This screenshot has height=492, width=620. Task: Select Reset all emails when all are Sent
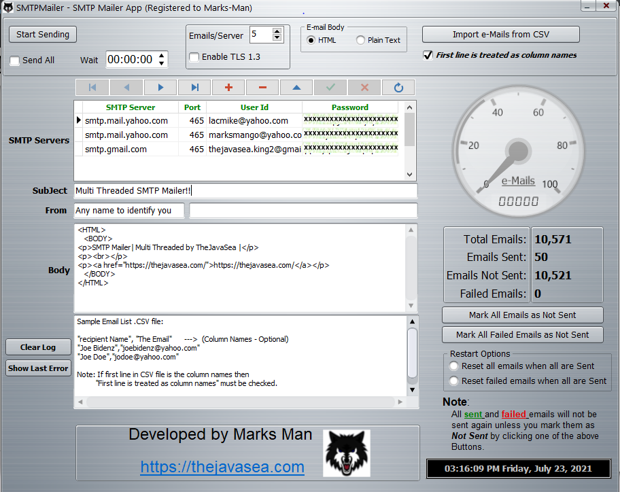pyautogui.click(x=454, y=366)
